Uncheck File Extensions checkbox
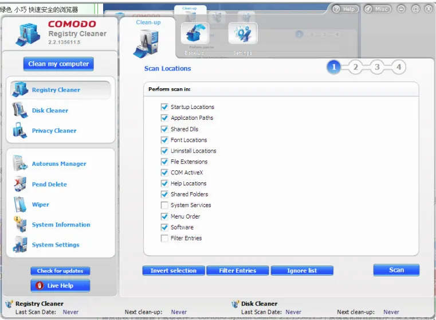Viewport: 436px width, 320px height. coord(164,162)
